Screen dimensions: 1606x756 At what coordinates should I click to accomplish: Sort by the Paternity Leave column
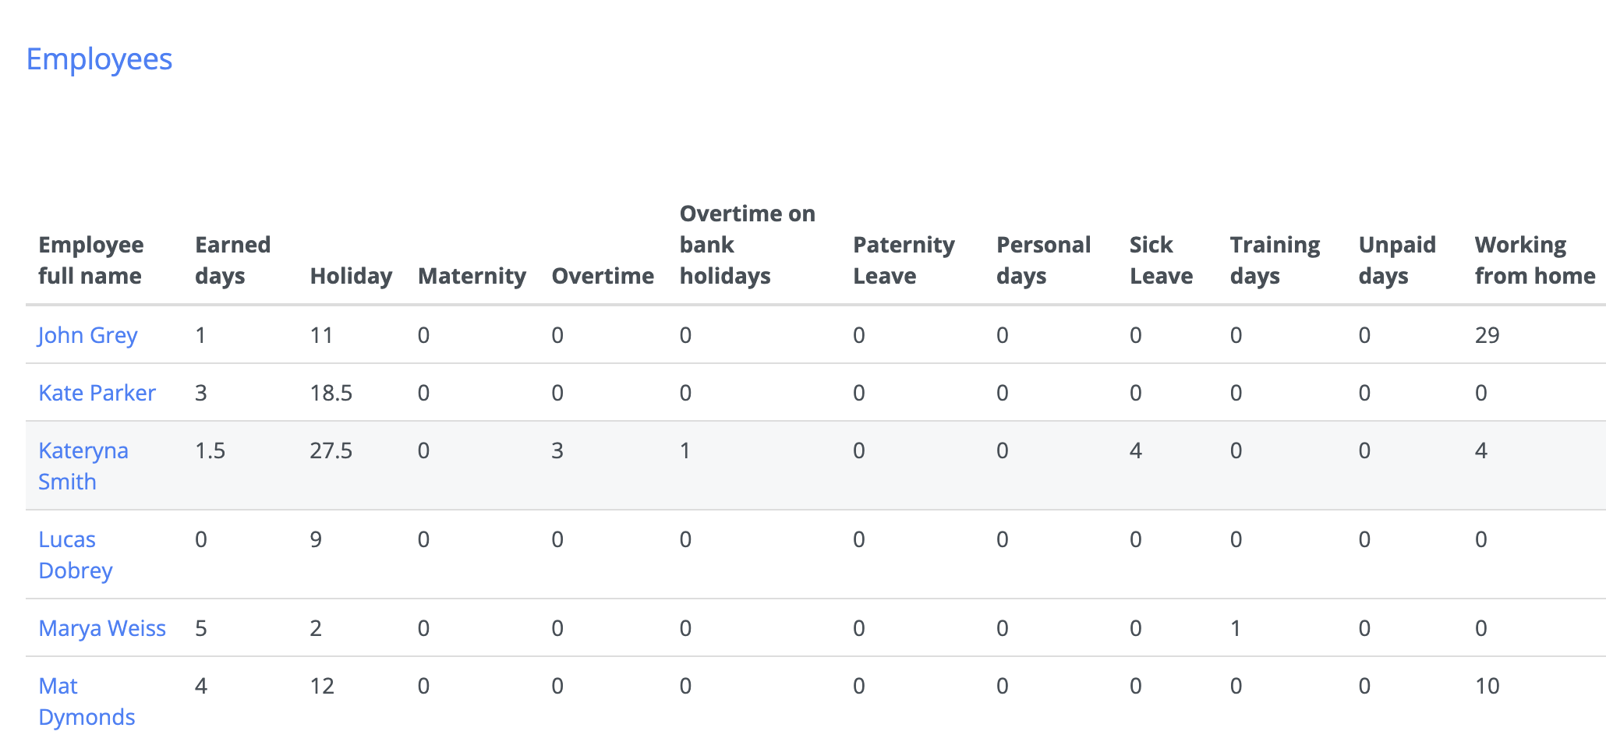coord(904,260)
